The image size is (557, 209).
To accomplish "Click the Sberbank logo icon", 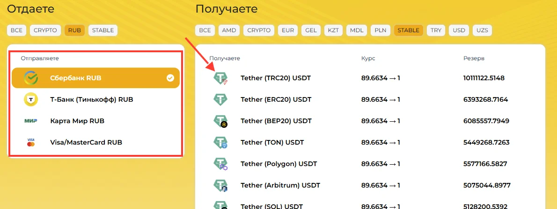I will click(31, 78).
